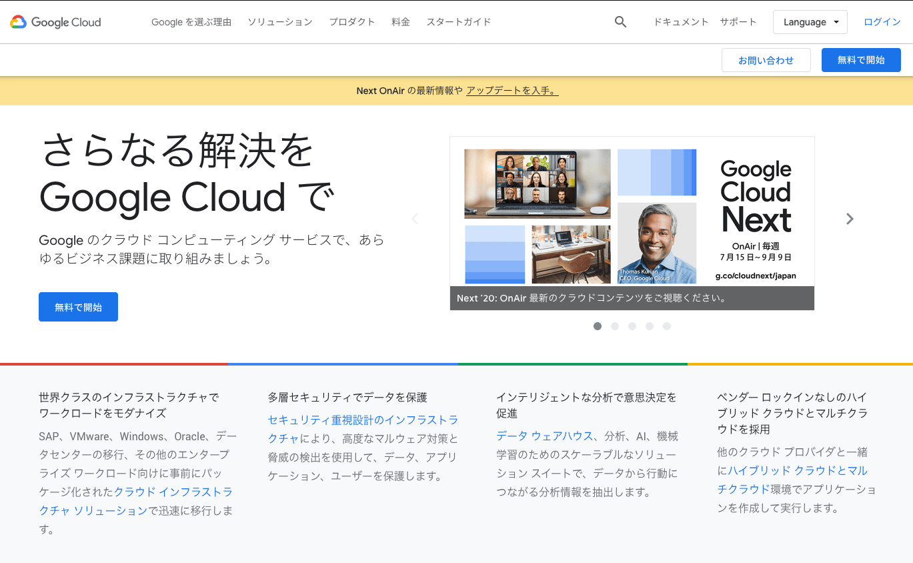Open クラウド インフラストラクチャ ソリューション link

(x=136, y=502)
